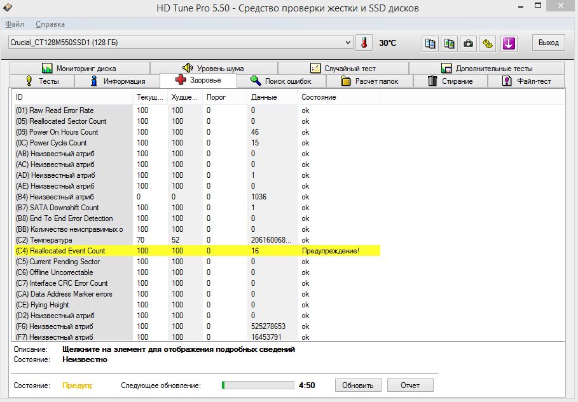The height and width of the screenshot is (402, 578).
Task: Switch to the Файл-тест tab
Action: coord(526,81)
